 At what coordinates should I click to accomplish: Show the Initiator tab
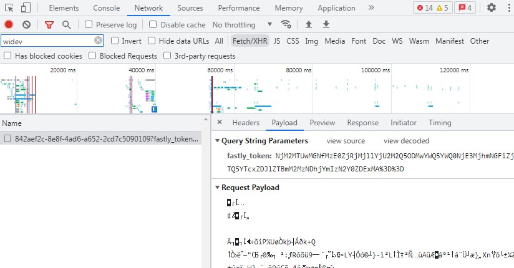[404, 123]
